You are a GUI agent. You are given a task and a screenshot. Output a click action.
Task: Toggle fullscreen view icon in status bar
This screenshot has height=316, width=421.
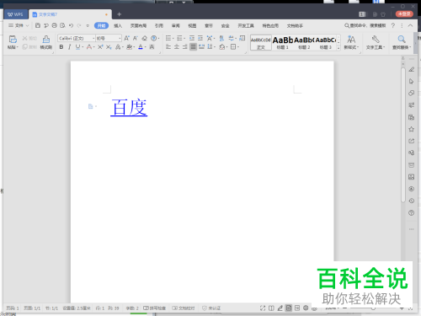[x=263, y=308]
